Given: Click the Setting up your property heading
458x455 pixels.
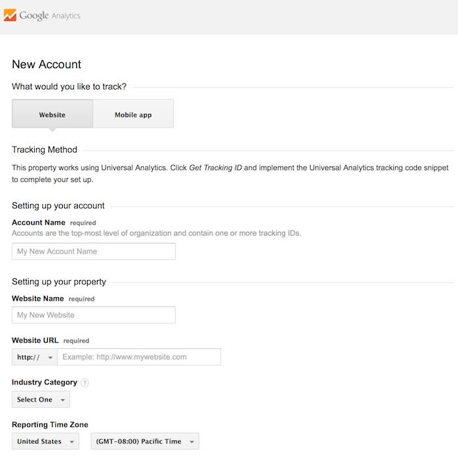Looking at the screenshot, I should pos(59,282).
